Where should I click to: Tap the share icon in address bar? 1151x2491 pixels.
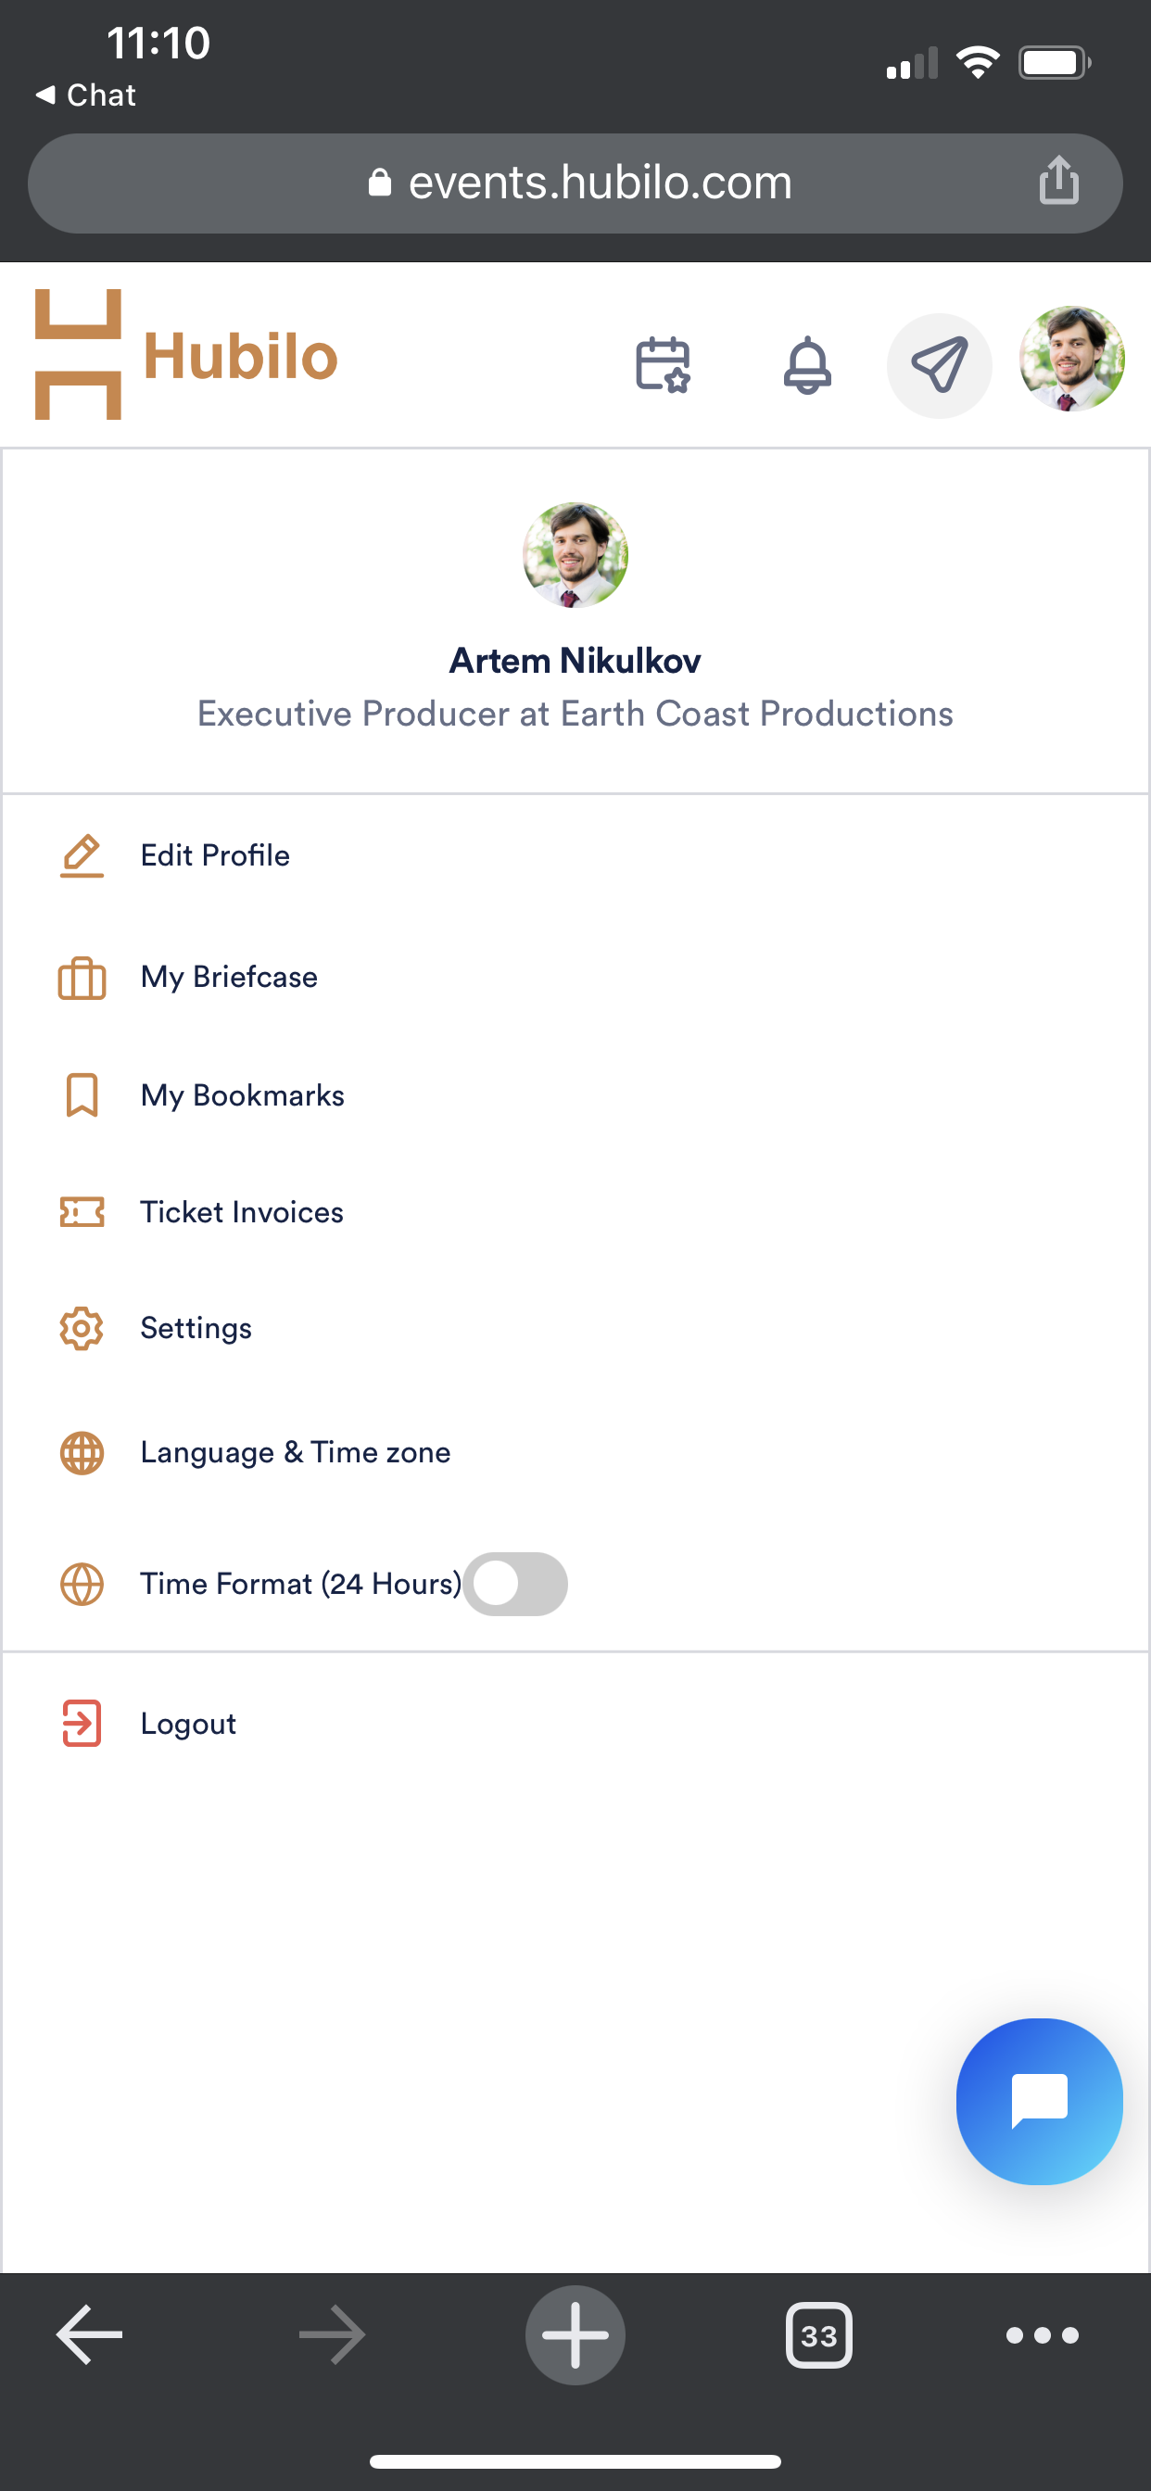tap(1058, 181)
